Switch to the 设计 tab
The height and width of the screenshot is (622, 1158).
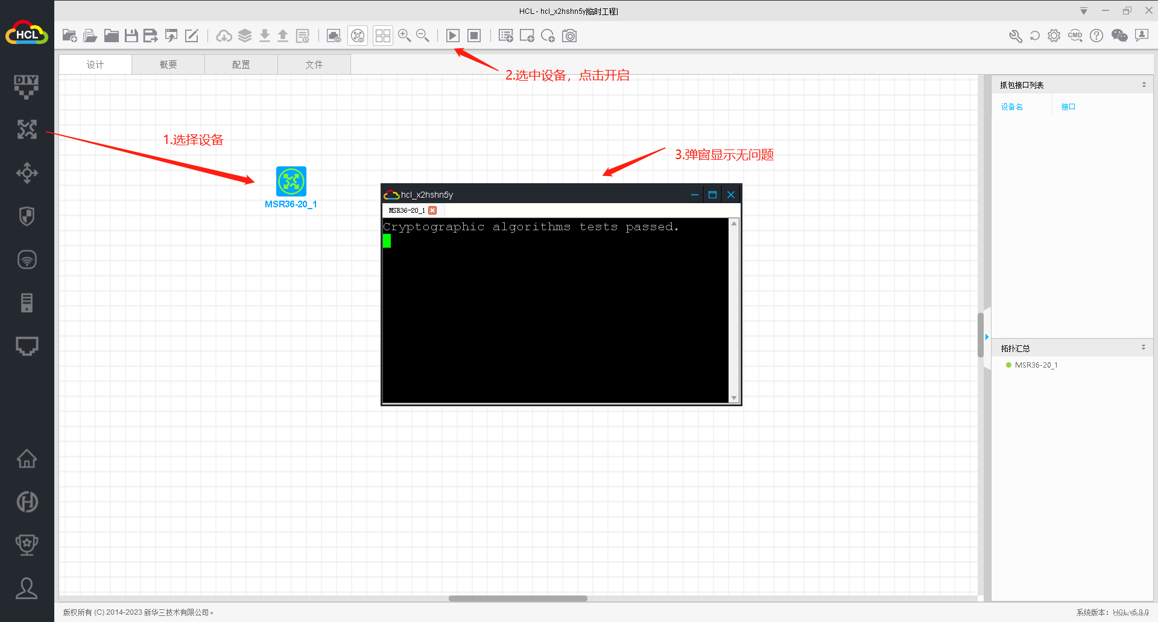tap(95, 64)
